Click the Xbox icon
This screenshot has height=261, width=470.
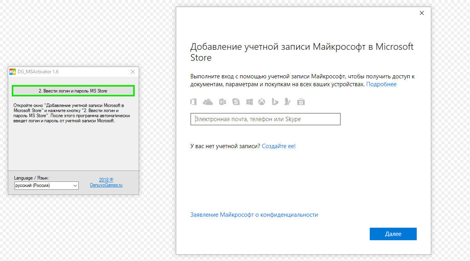tap(262, 102)
